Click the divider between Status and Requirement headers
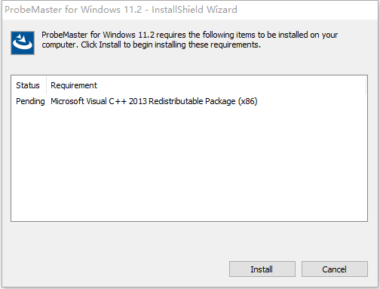380x289 pixels. [x=46, y=85]
